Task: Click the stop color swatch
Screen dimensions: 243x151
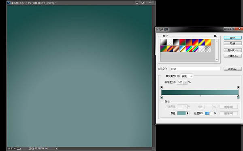Action: [x=181, y=113]
